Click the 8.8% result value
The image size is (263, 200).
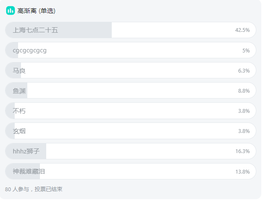pos(244,91)
